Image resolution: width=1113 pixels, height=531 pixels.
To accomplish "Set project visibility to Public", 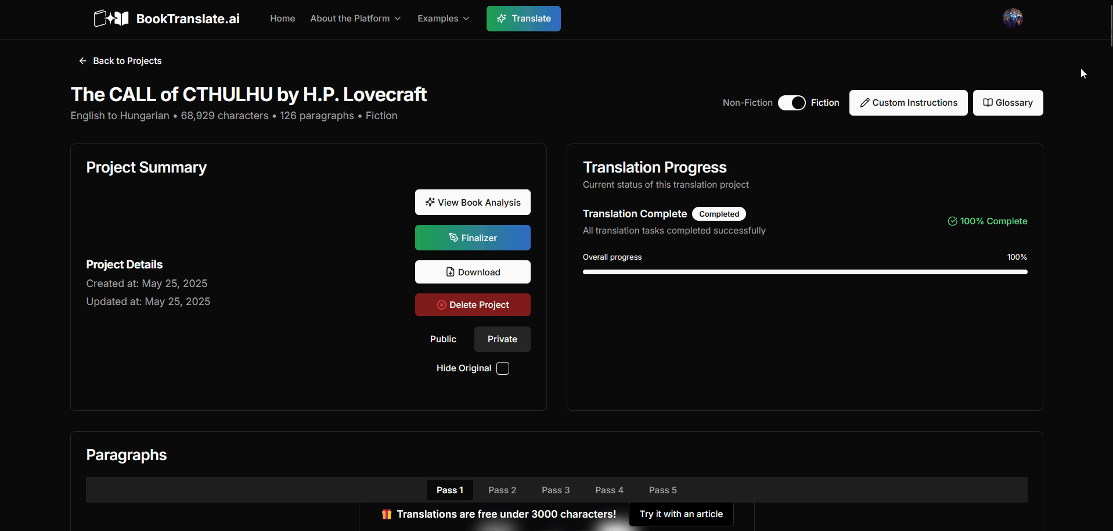I will (443, 339).
